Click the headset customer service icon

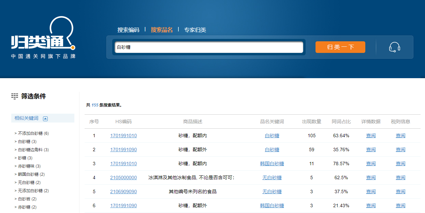coord(394,47)
